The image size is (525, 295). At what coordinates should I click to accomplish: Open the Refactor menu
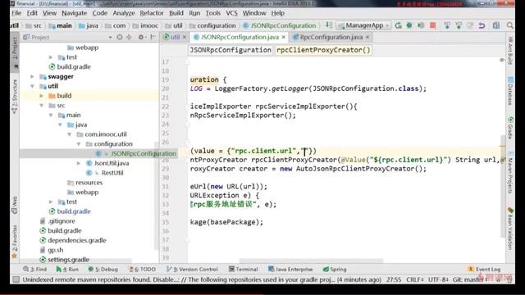click(x=152, y=13)
